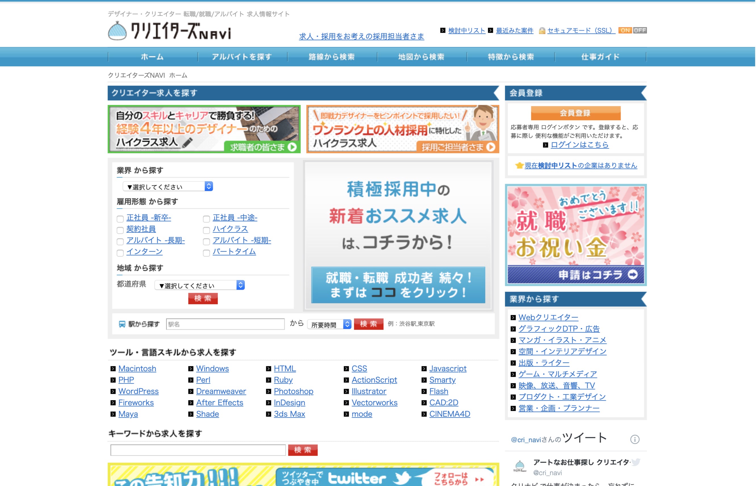This screenshot has height=486, width=756.
Task: Check the 正社員 -中途- checkbox
Action: point(206,219)
